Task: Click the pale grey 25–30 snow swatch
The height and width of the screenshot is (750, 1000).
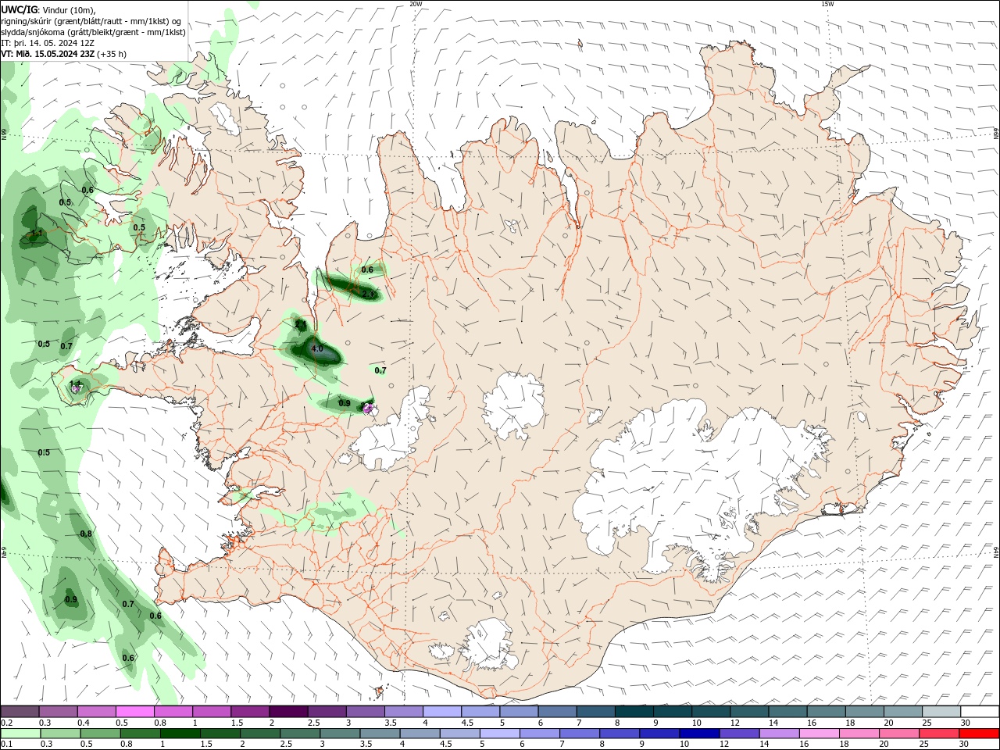Action: coord(941,712)
